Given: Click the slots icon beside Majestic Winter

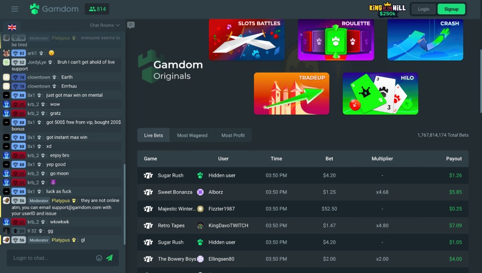Looking at the screenshot, I should point(148,208).
